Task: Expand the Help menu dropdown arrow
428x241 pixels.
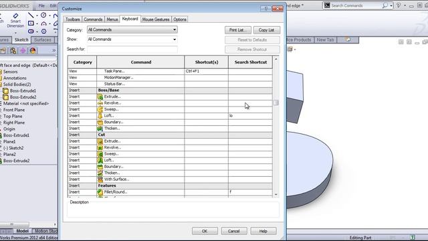Action: 405,5
